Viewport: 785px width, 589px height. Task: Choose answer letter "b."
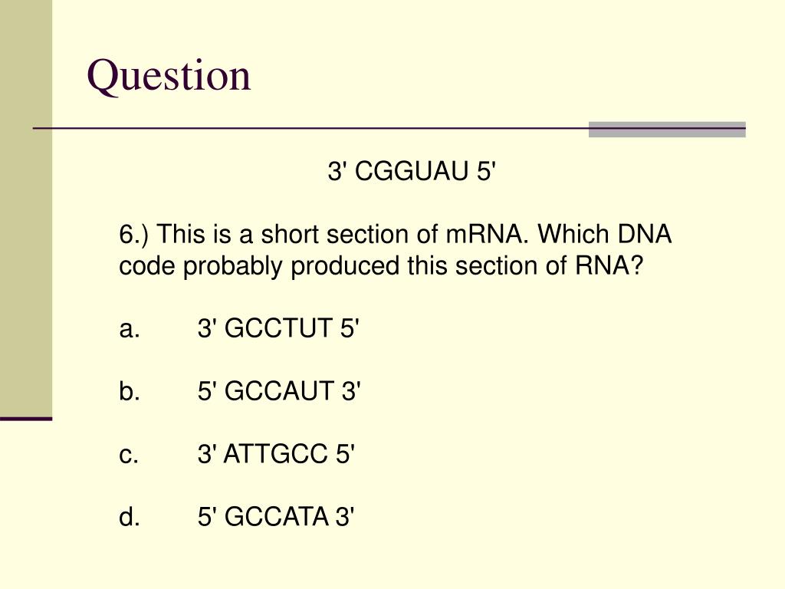[129, 391]
